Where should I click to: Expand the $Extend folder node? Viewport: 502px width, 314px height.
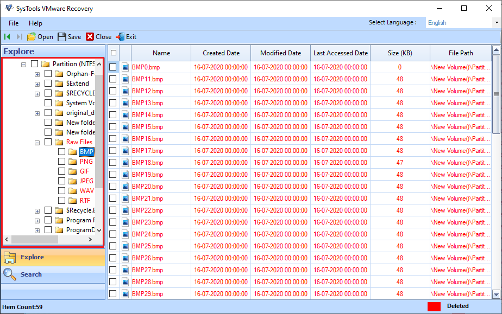point(36,83)
